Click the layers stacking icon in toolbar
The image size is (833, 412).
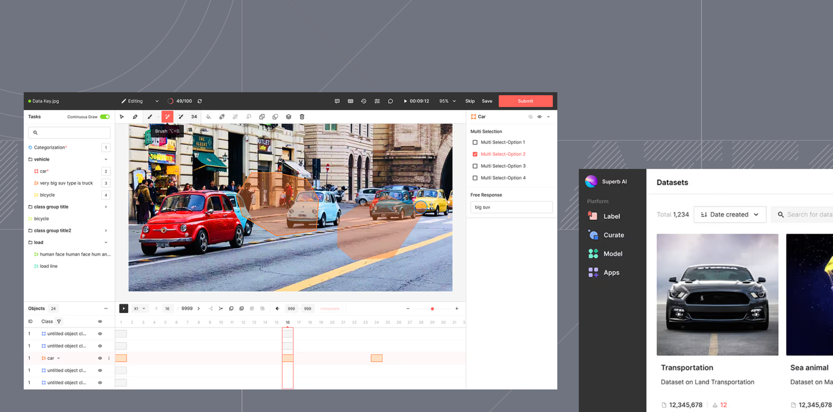[x=288, y=117]
